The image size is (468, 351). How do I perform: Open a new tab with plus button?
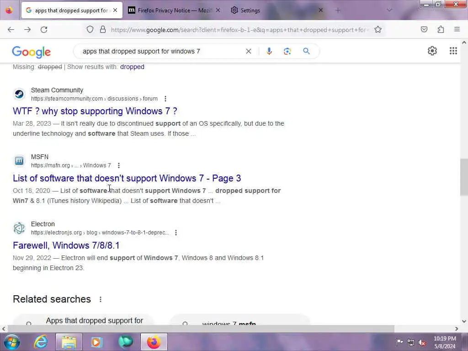[x=338, y=11]
